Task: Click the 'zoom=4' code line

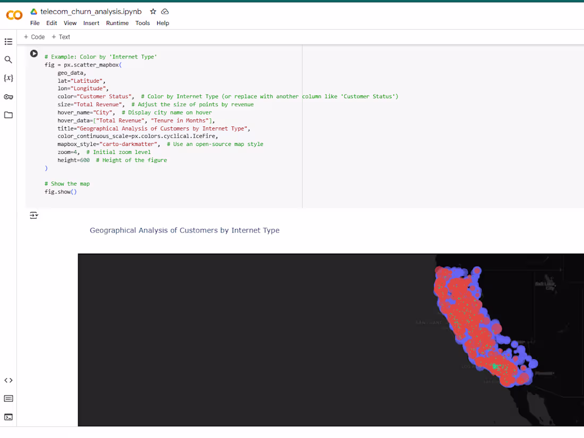Action: 68,152
